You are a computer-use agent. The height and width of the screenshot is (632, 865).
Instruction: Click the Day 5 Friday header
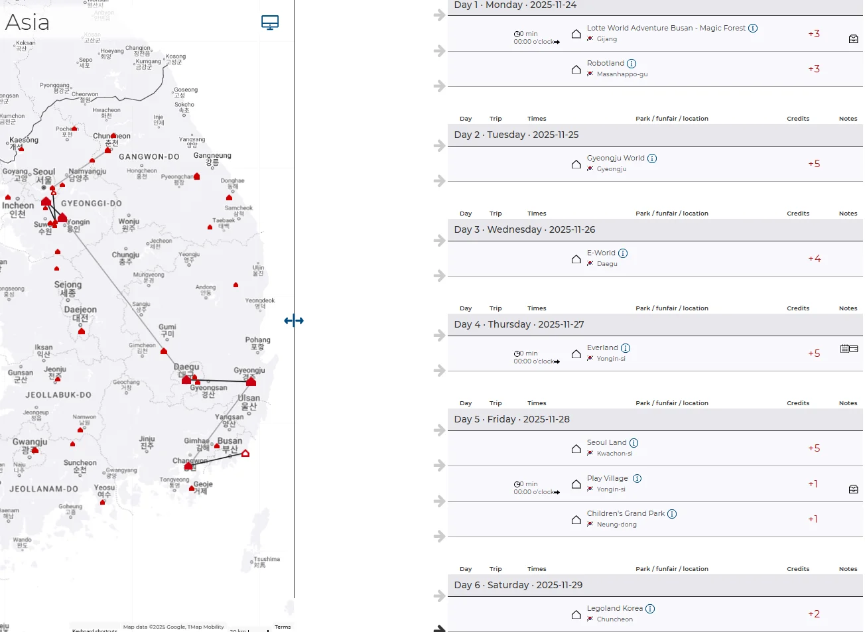click(511, 419)
